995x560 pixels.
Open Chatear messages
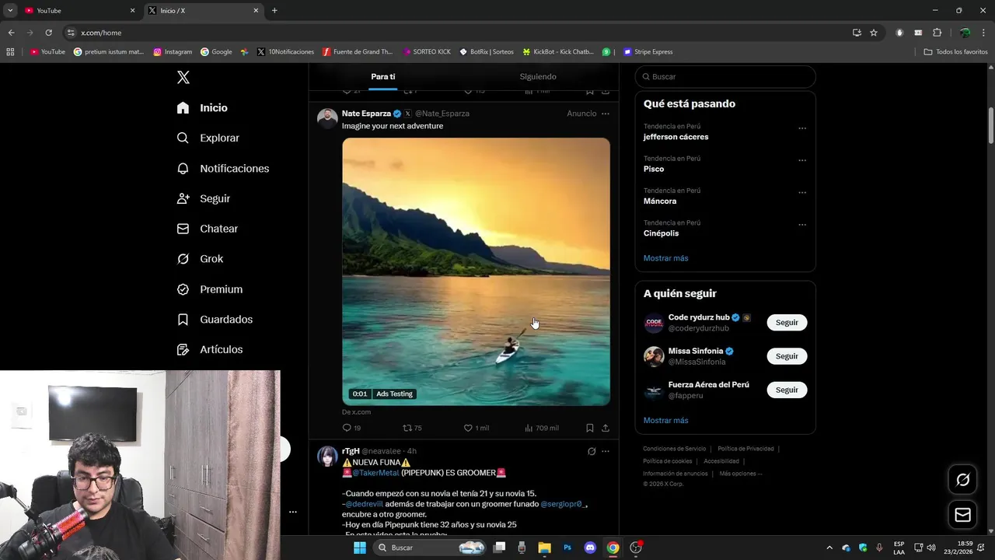click(208, 229)
